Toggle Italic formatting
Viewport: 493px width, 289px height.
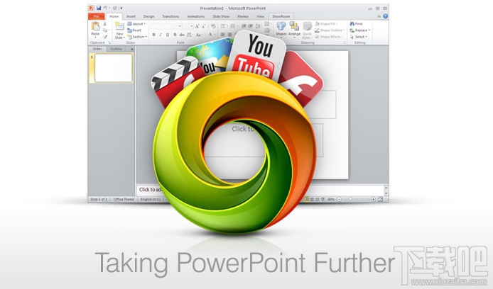click(x=161, y=35)
